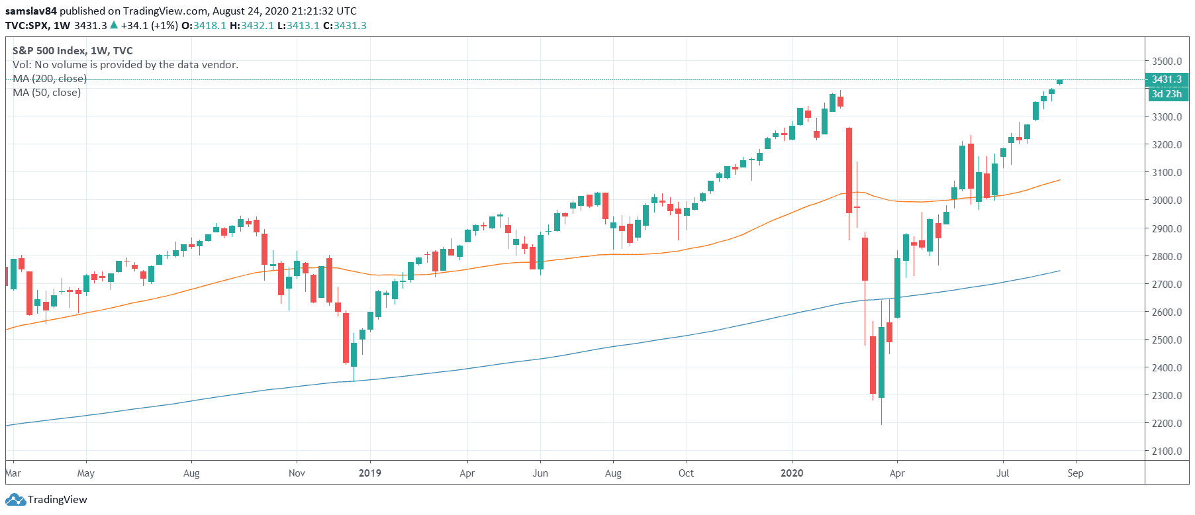Open the S&P 500 Index, 1W, TVC legend title

72,50
